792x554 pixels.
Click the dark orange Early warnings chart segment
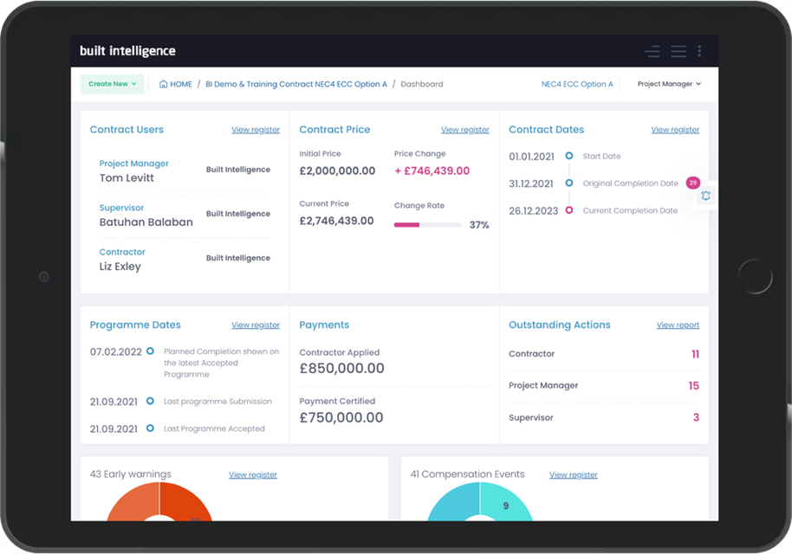[185, 501]
